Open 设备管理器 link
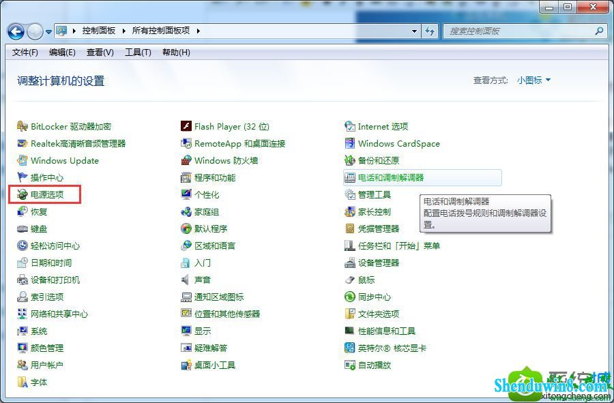The image size is (614, 403). pyautogui.click(x=378, y=263)
